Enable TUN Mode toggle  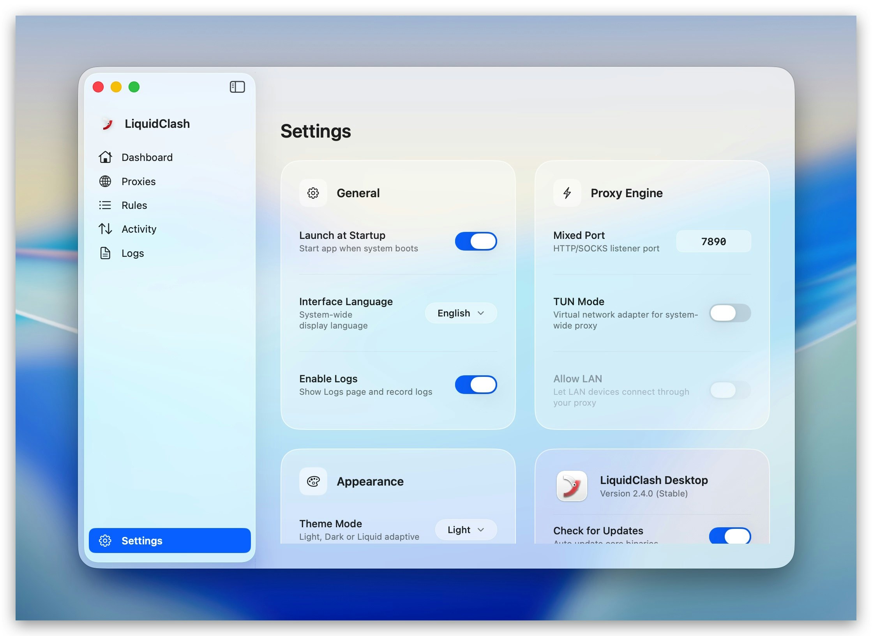tap(729, 313)
